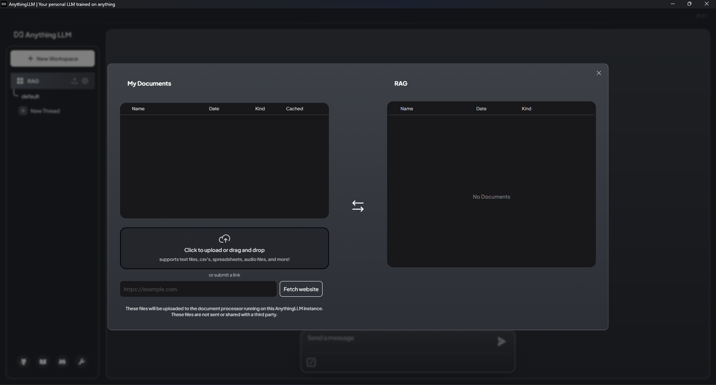The image size is (716, 385).
Task: Click the Send a message text box
Action: [397, 338]
